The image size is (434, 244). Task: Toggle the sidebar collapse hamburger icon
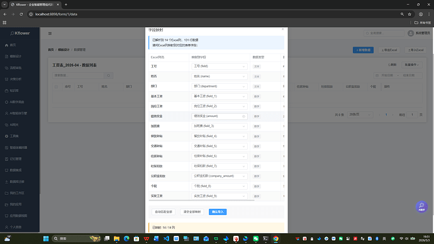(50, 33)
